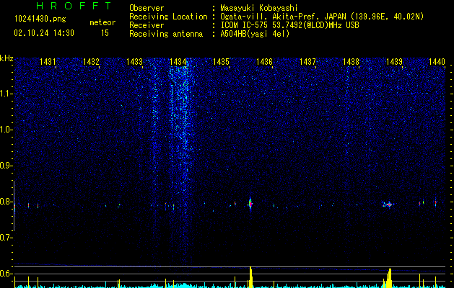Click the 0.7 kHz axis label
Viewport: 454px width, 288px height.
[x=6, y=238]
